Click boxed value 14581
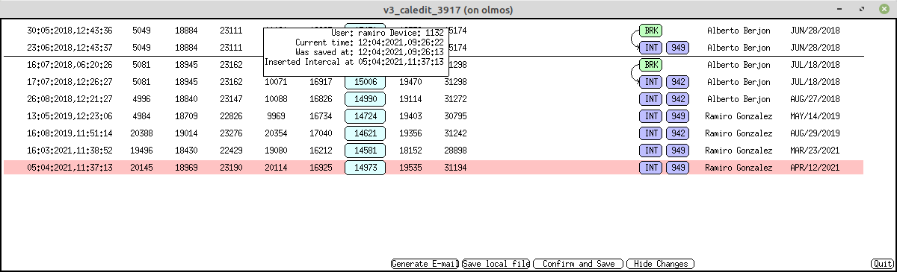Viewport: 897px width, 272px height. click(x=365, y=151)
